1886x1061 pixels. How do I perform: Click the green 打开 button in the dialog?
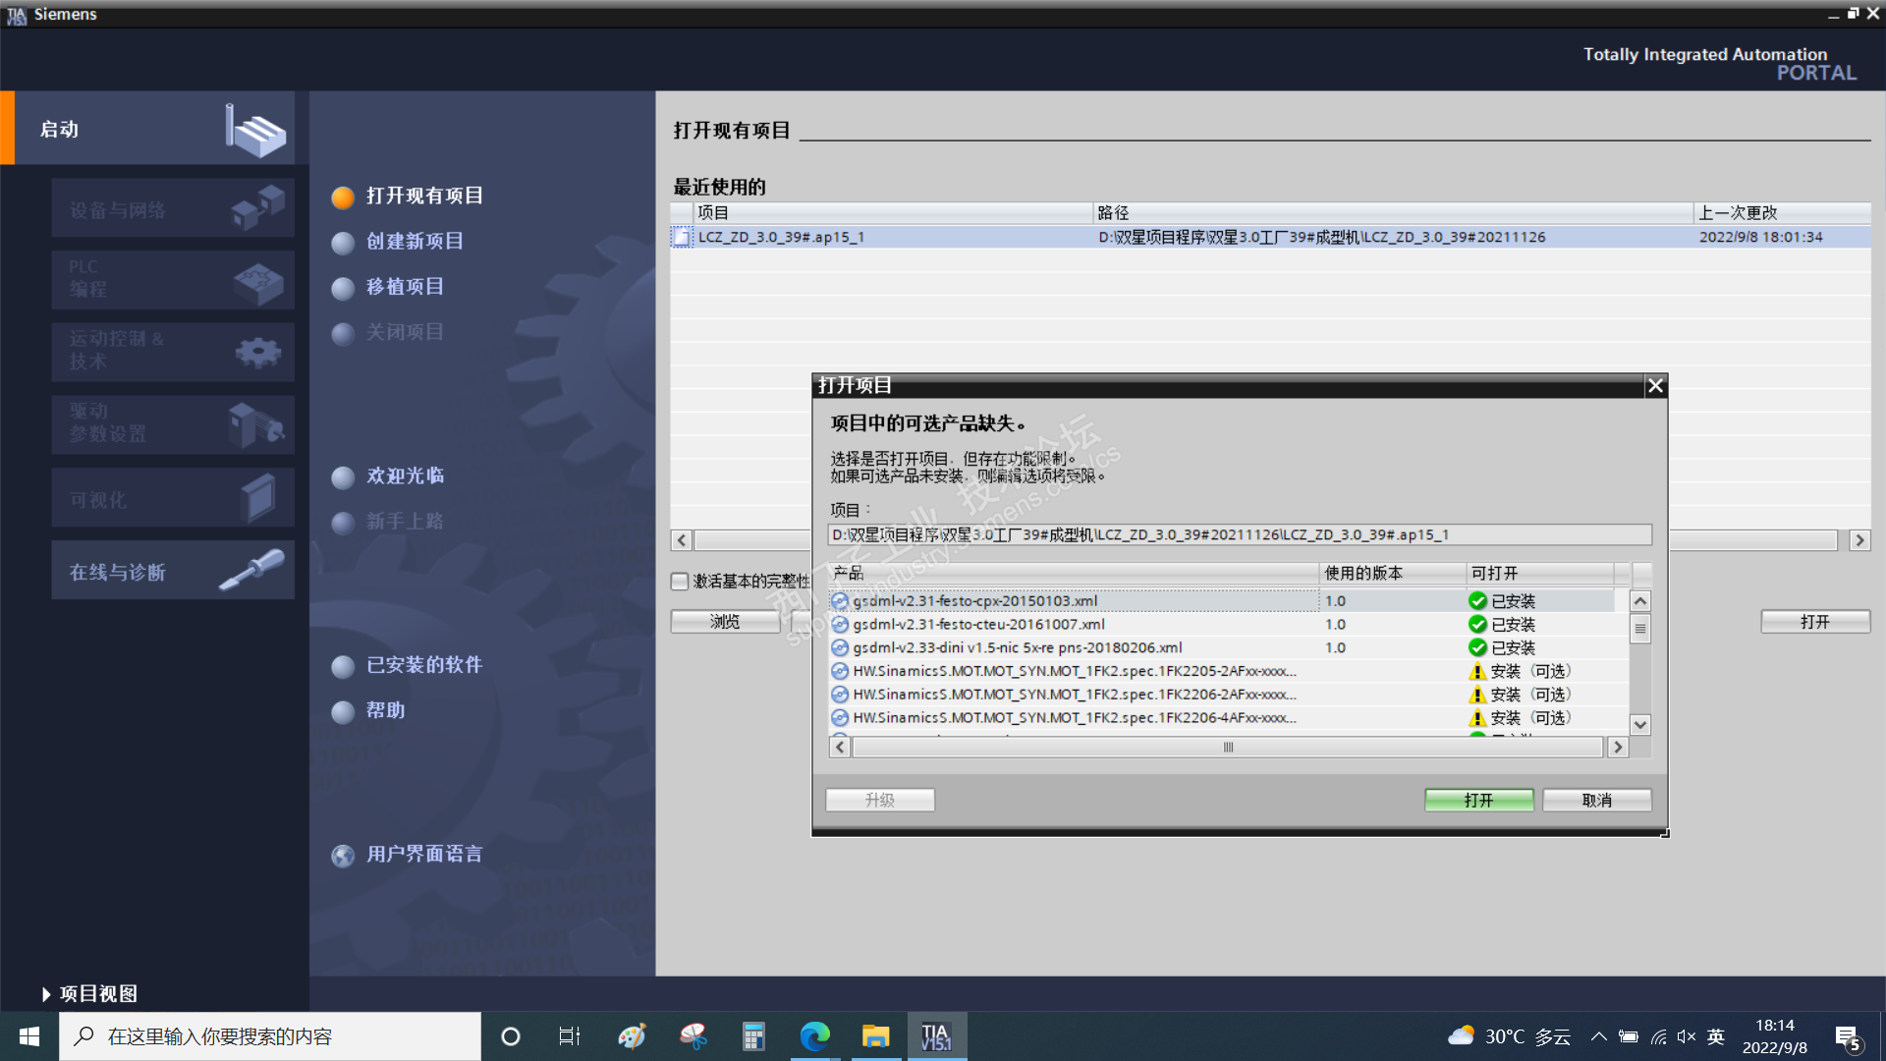[1478, 800]
